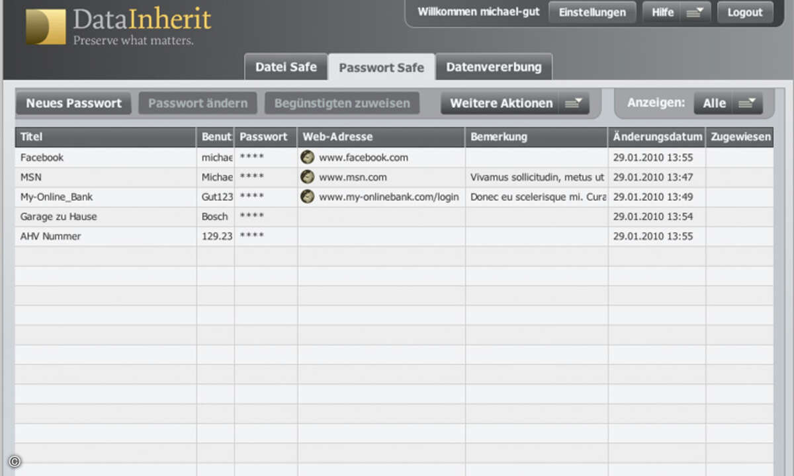
Task: Switch to the Datei Safe tab
Action: pos(286,67)
